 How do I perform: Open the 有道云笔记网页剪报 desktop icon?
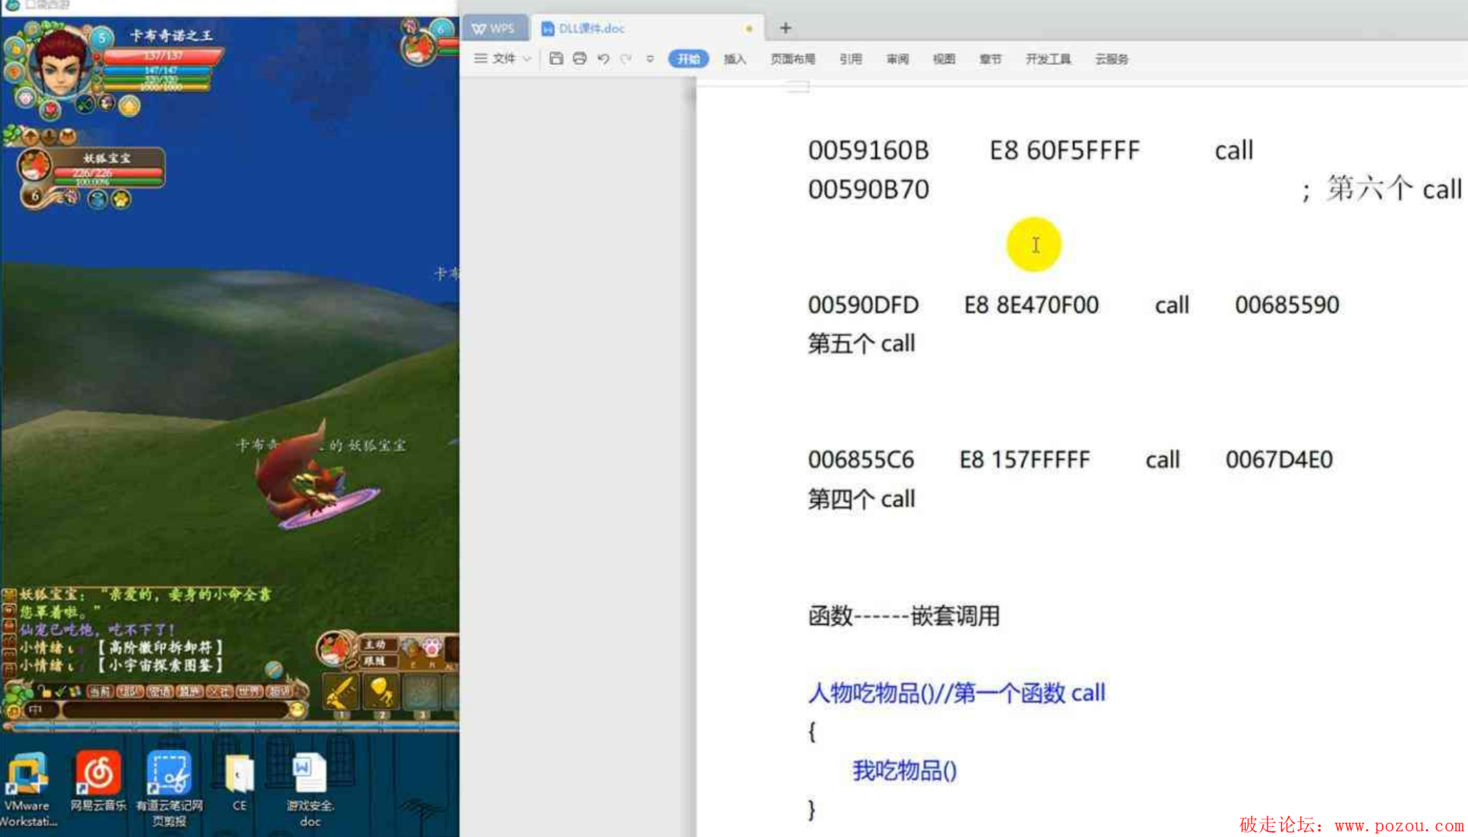[x=169, y=789]
